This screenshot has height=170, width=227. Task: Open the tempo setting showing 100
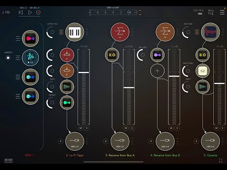[6, 12]
